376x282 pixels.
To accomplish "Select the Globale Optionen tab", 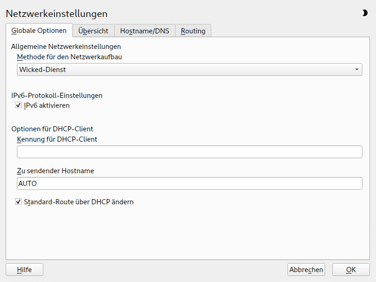I will (39, 31).
